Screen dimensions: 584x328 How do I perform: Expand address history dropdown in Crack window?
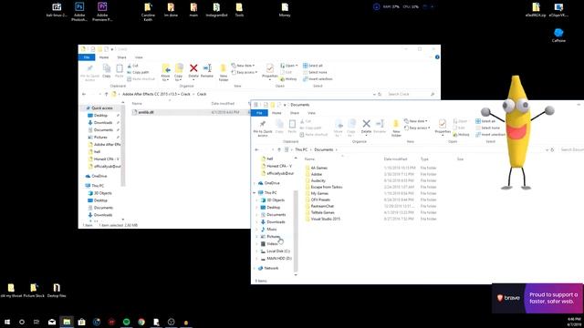[x=374, y=95]
